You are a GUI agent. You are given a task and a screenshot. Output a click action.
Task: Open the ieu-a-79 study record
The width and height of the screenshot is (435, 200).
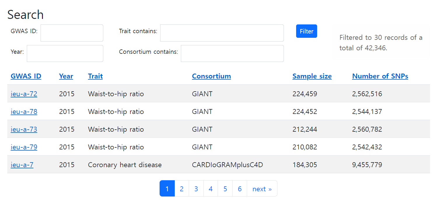[24, 147]
